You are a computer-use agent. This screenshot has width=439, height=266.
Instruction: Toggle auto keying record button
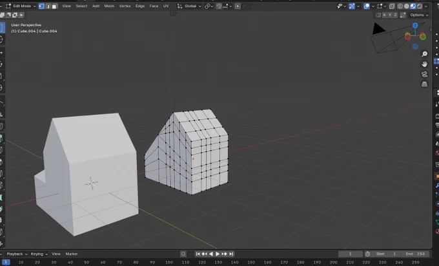pos(183,254)
